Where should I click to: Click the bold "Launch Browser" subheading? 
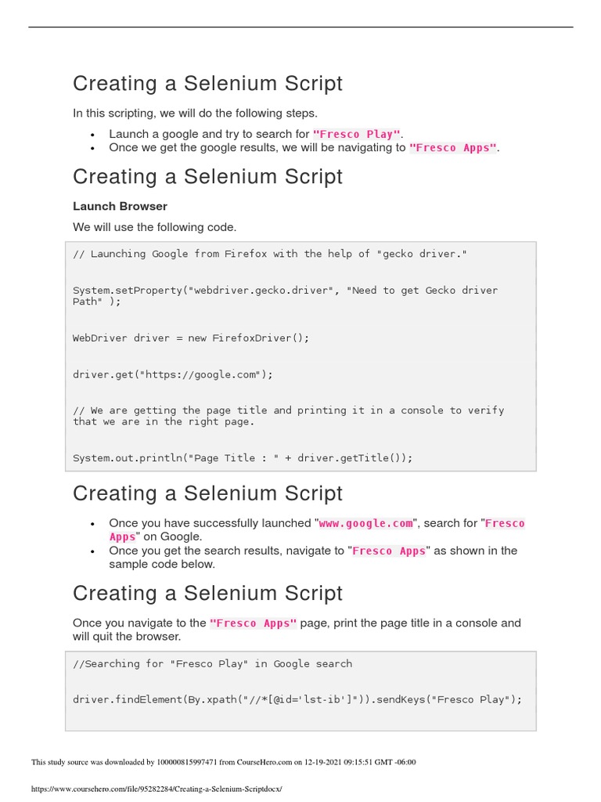(120, 206)
